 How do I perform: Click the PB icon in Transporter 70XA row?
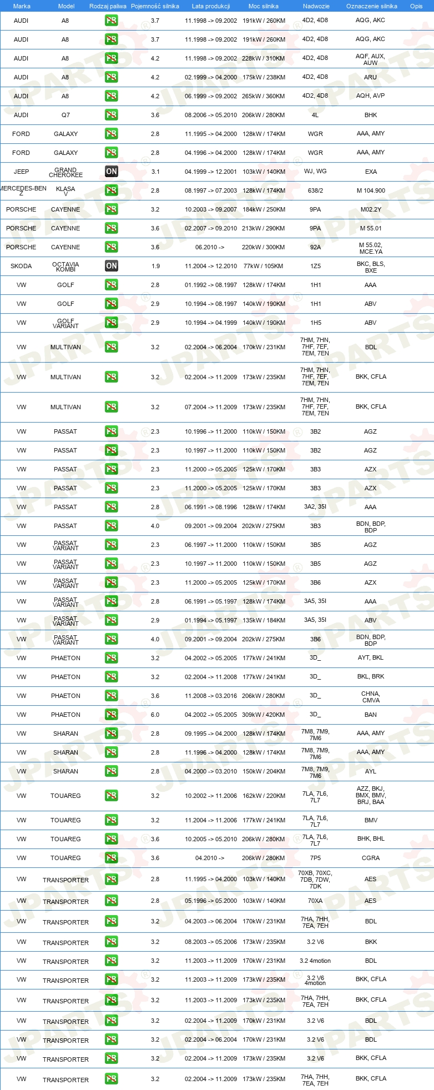112,901
